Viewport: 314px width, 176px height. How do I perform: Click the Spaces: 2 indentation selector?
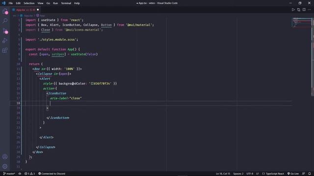coord(238,174)
